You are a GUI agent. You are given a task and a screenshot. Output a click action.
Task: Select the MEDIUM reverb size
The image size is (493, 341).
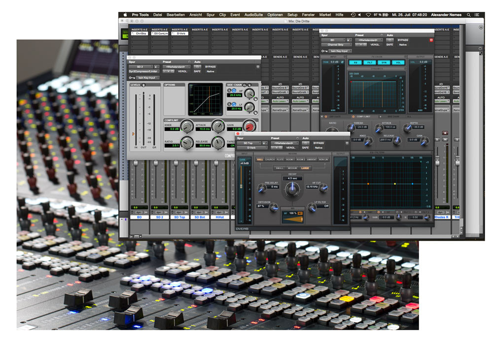(292, 168)
